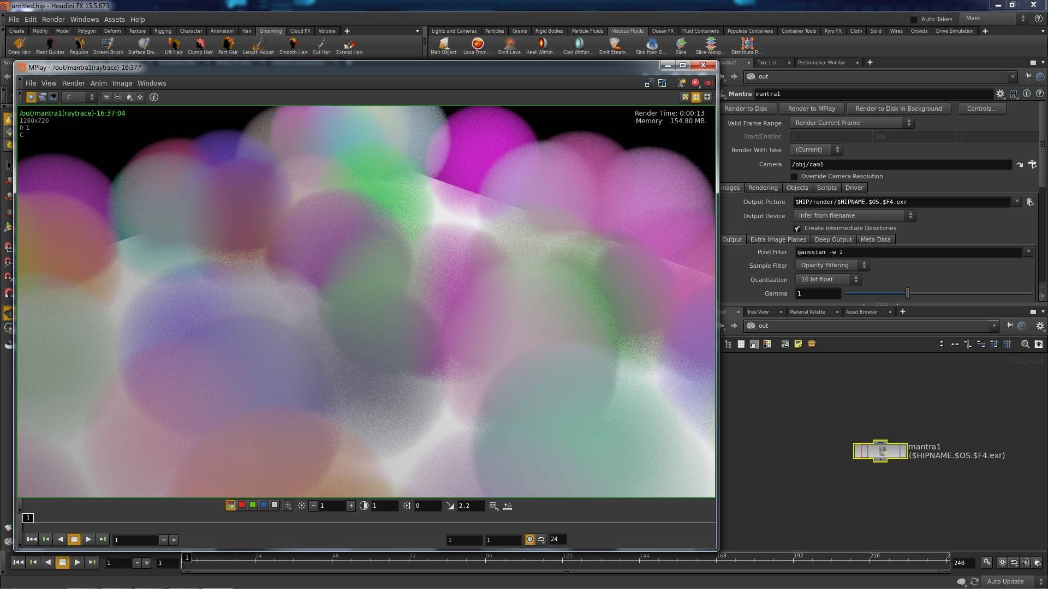Choose the Extend Hair shelf tool

[x=349, y=46]
